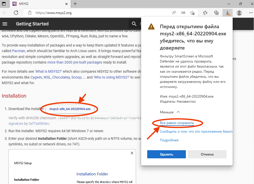Click the Read aloud icon in address bar
254x184 pixels.
[174, 13]
